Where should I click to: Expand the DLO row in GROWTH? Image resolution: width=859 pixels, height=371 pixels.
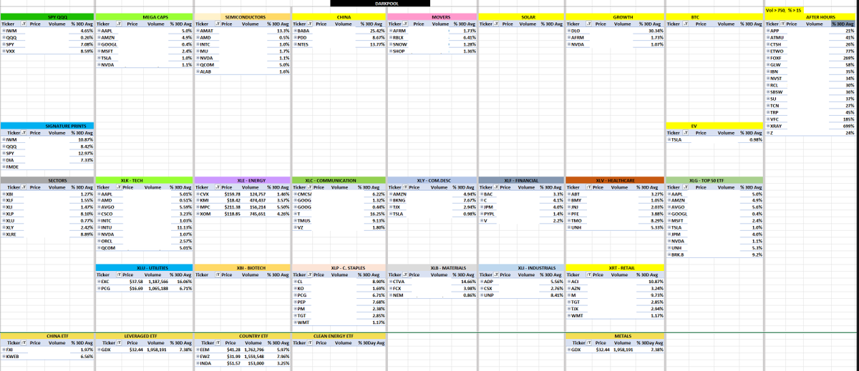click(568, 31)
